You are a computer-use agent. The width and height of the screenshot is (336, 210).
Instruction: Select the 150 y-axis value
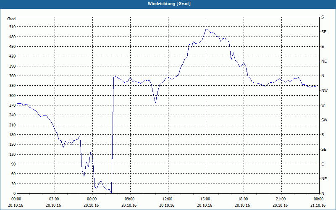pos(13,144)
